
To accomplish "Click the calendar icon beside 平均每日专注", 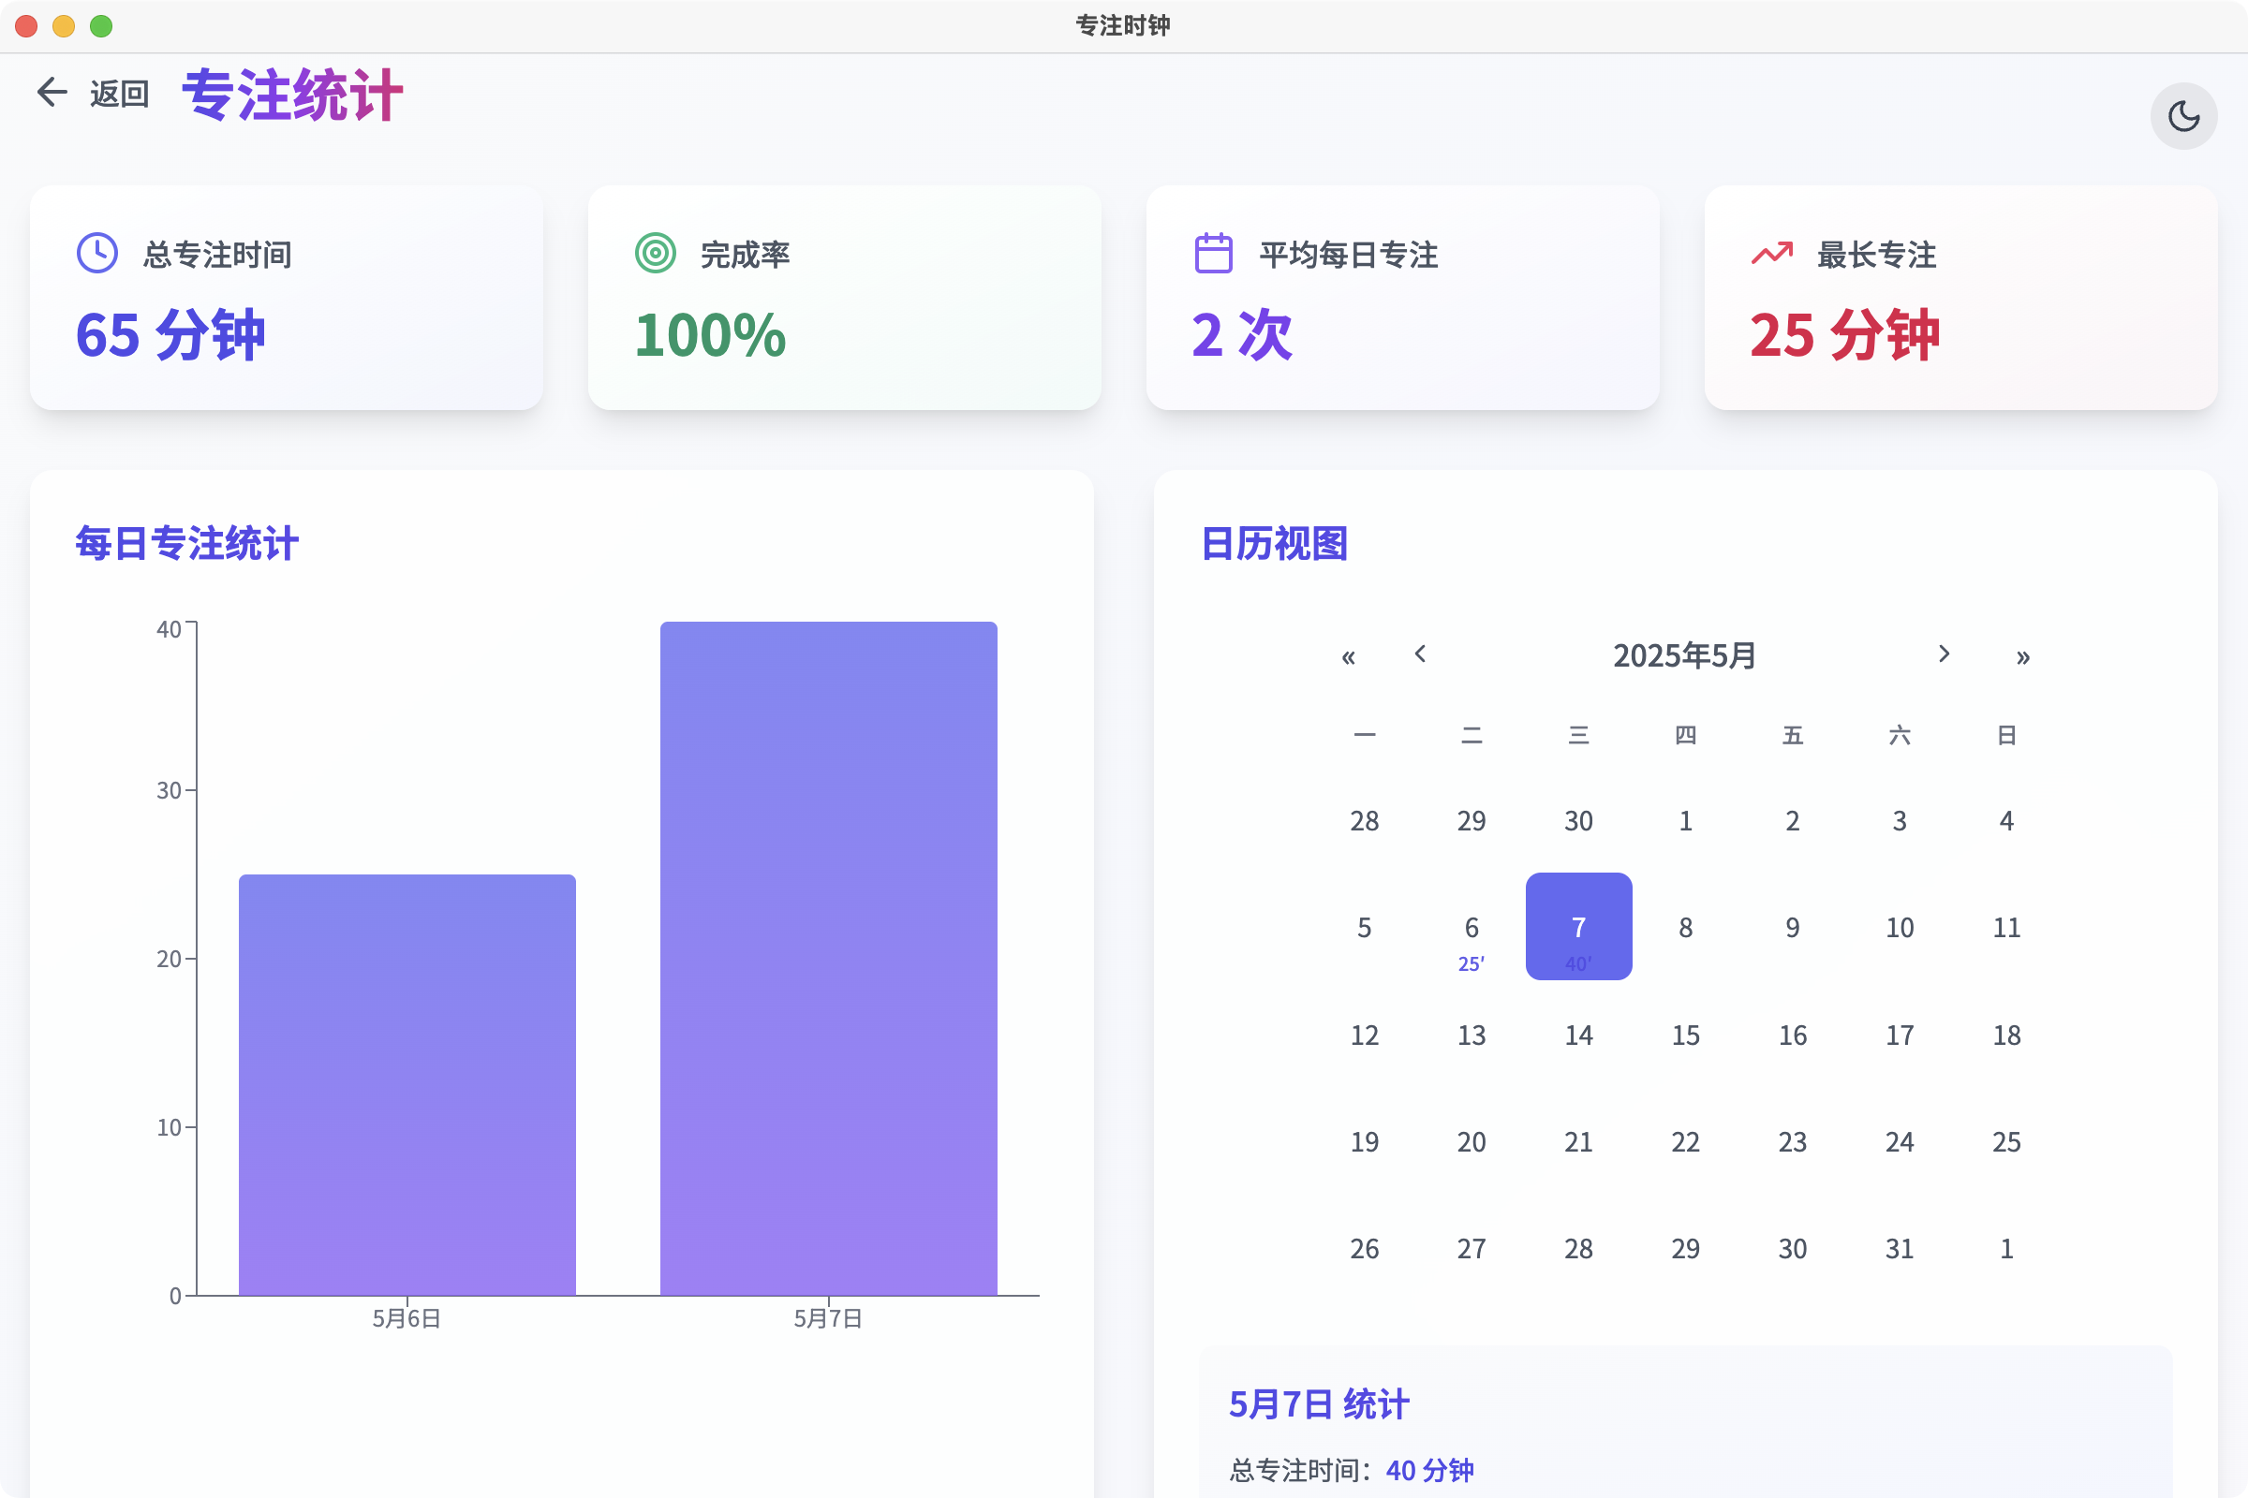I will coord(1213,253).
